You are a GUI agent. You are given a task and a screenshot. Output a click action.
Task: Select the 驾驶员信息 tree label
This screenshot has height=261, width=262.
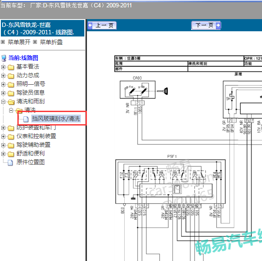pos(30,93)
